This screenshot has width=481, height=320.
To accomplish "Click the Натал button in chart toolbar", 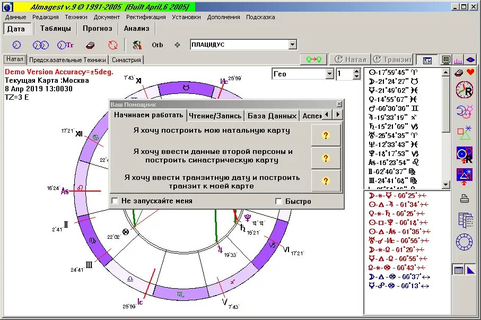I will point(350,59).
